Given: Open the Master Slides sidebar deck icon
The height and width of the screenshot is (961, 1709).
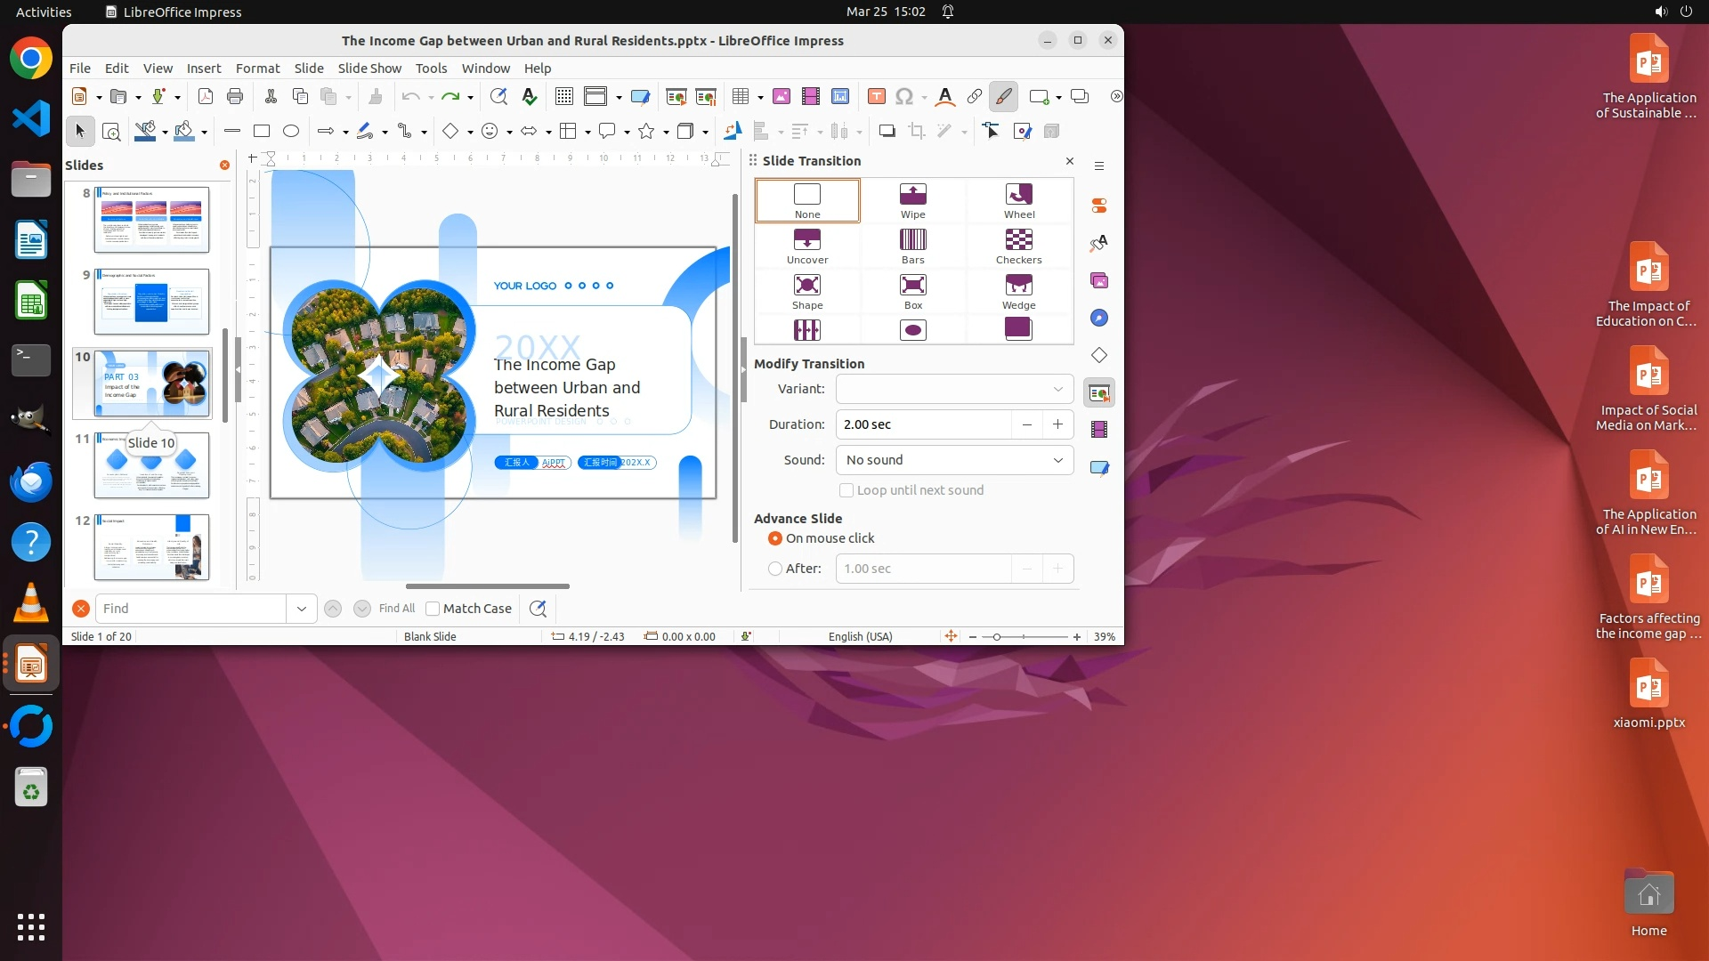Looking at the screenshot, I should [1099, 467].
